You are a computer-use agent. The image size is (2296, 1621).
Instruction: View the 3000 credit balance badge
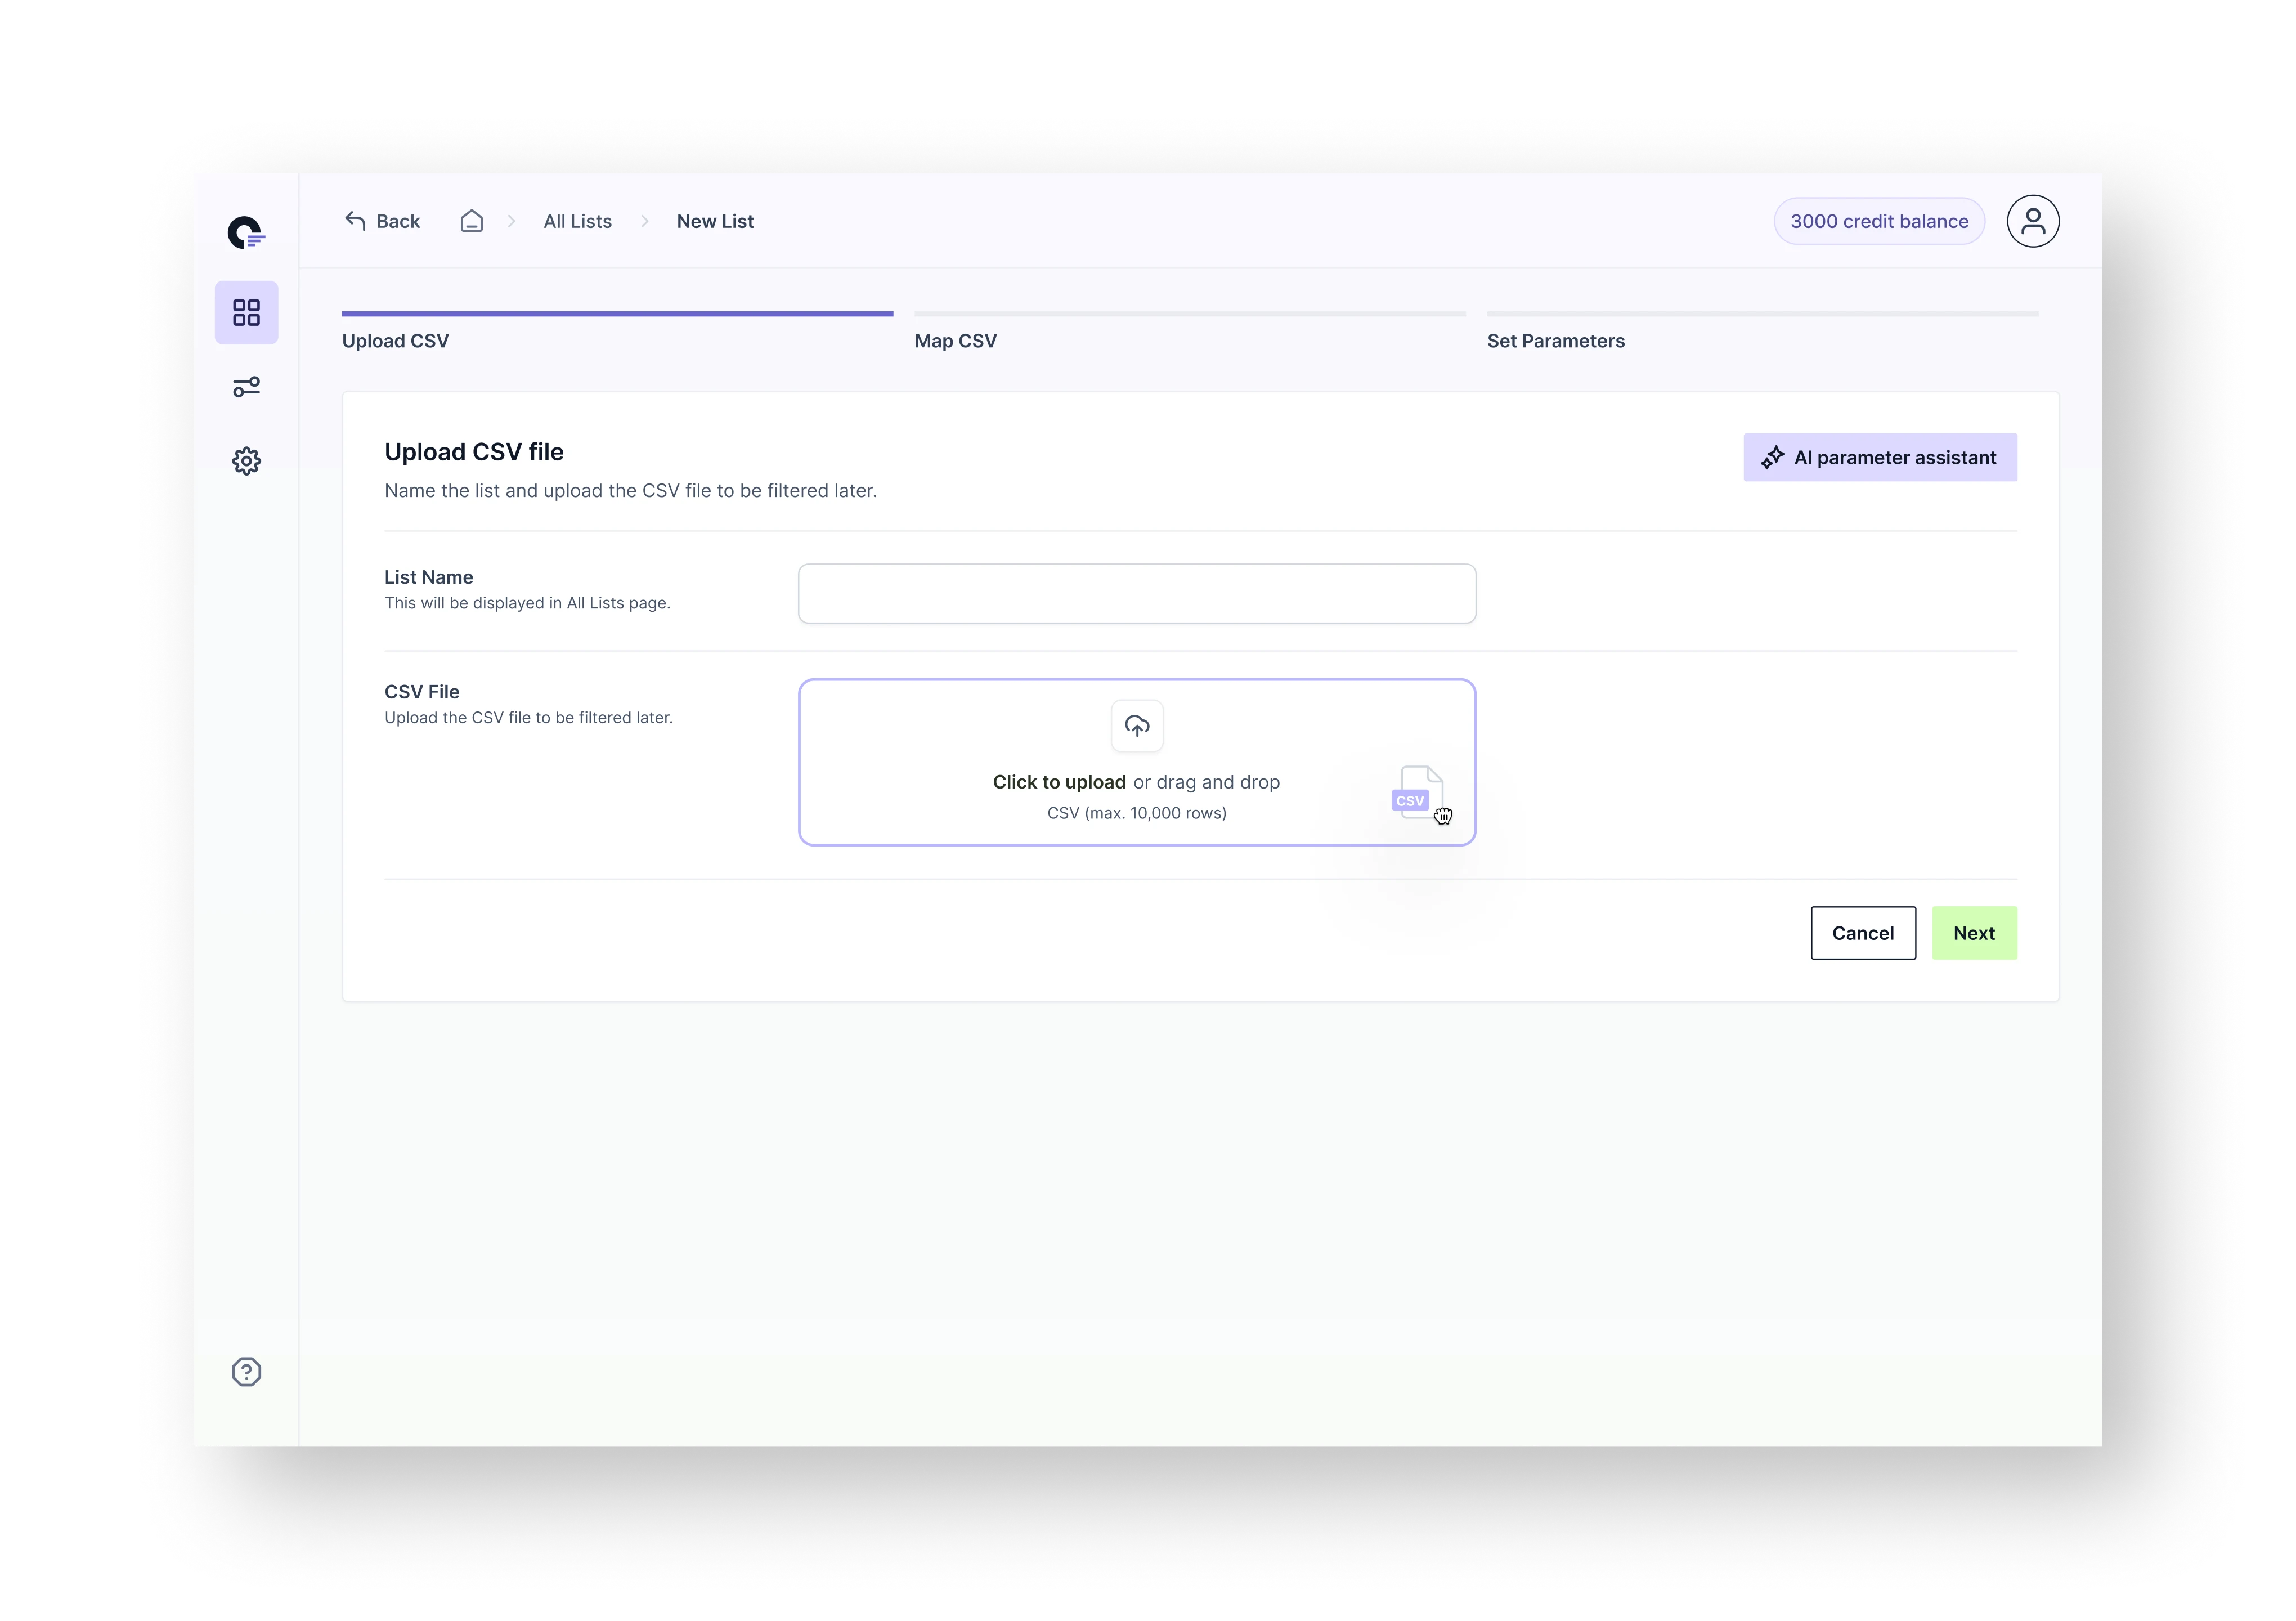tap(1878, 221)
